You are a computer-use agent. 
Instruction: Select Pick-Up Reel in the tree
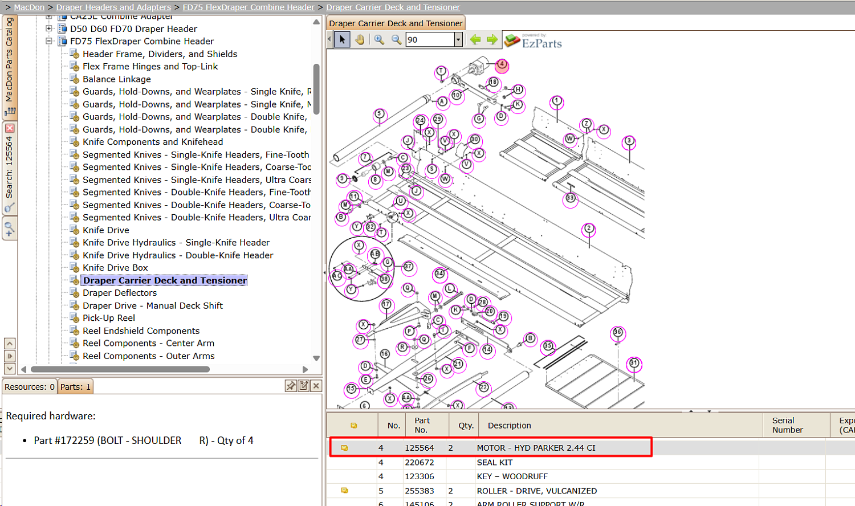109,319
